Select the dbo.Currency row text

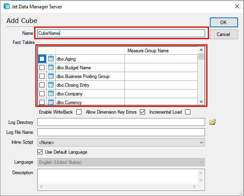point(69,102)
